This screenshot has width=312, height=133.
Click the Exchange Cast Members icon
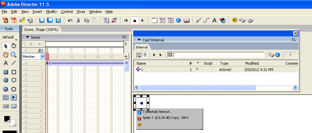click(x=115, y=20)
